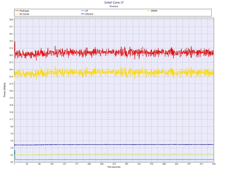Click the 25.4 y-axis value

pos(11,69)
